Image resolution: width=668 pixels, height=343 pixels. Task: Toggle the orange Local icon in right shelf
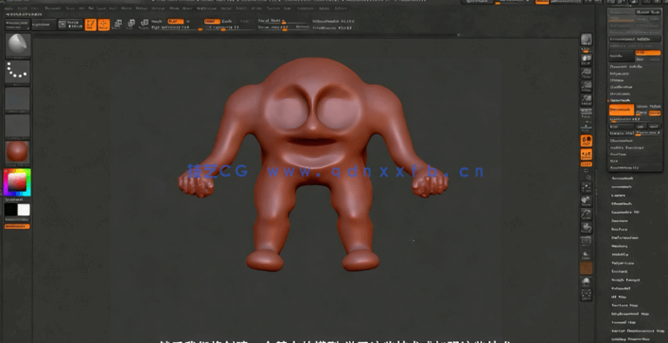587,141
